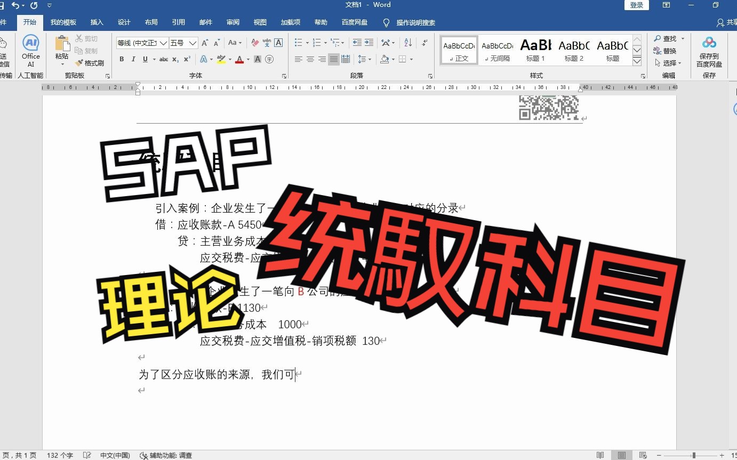The height and width of the screenshot is (460, 737).
Task: Apply the Heading 1 (标题 1) style
Action: [535, 51]
